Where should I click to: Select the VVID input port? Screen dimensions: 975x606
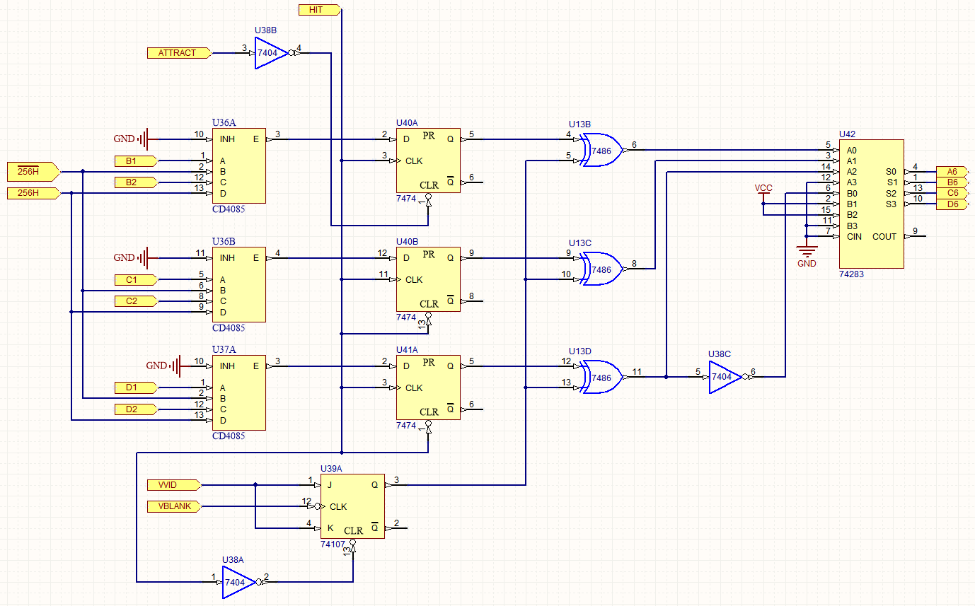tap(174, 485)
